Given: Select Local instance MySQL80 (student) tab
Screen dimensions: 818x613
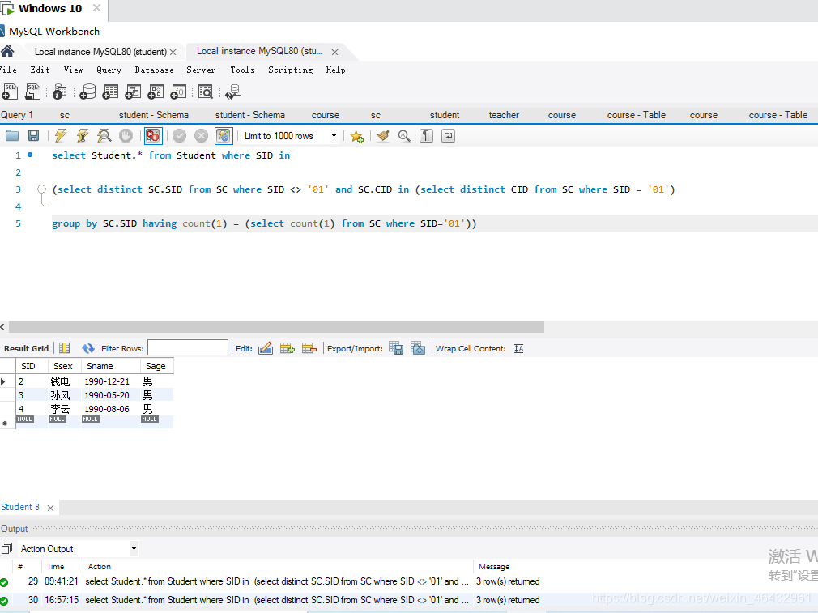Looking at the screenshot, I should 100,52.
